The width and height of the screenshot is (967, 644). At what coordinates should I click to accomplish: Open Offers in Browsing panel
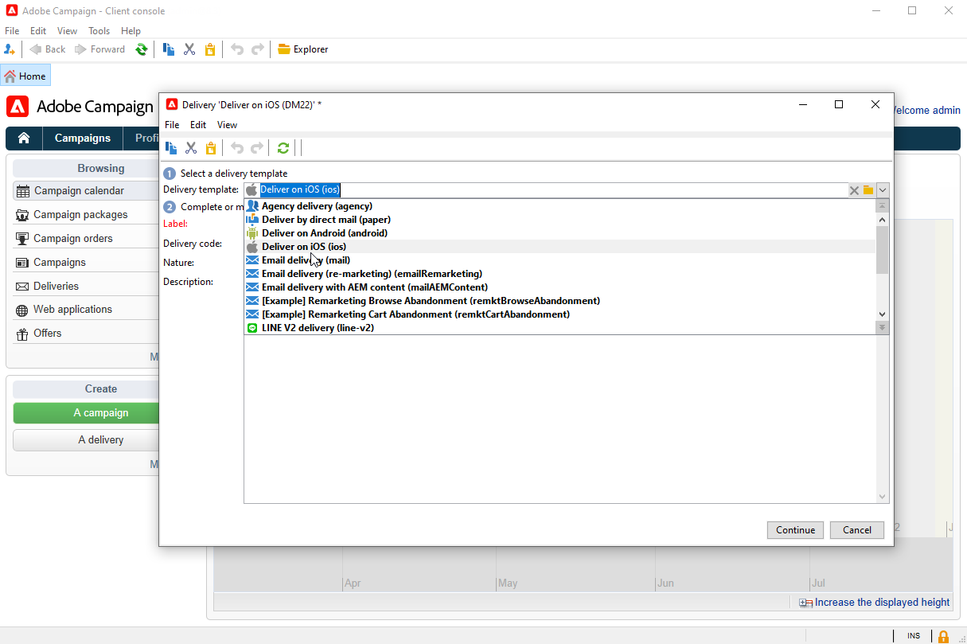pos(85,334)
